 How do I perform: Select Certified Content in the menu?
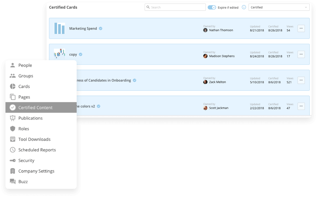(x=35, y=108)
